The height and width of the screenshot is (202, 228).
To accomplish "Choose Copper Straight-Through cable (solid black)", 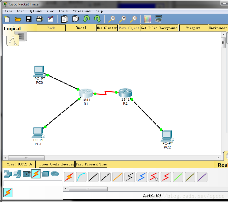I will click(93, 177).
